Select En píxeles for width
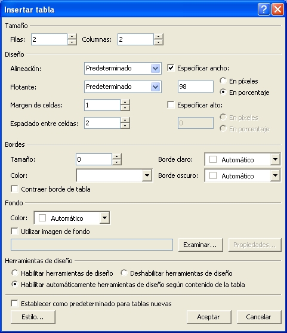The height and width of the screenshot is (333, 287). tap(223, 81)
